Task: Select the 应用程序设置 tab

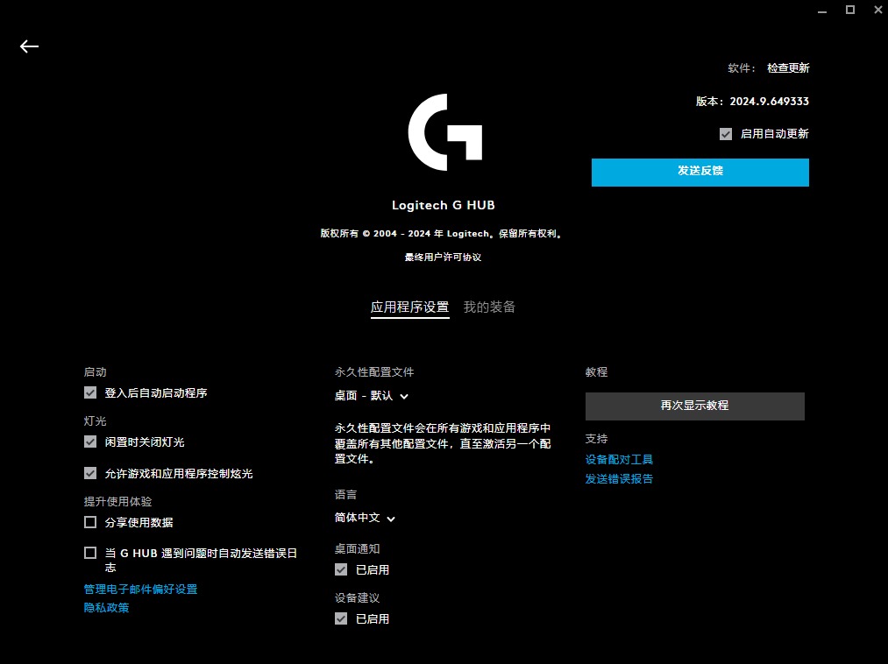Action: 409,307
